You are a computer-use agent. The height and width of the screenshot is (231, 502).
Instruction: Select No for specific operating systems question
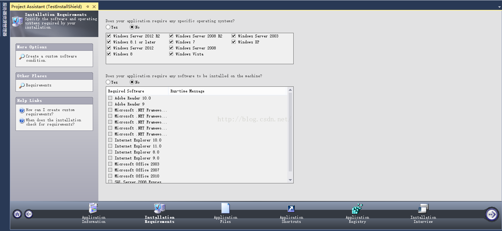132,27
